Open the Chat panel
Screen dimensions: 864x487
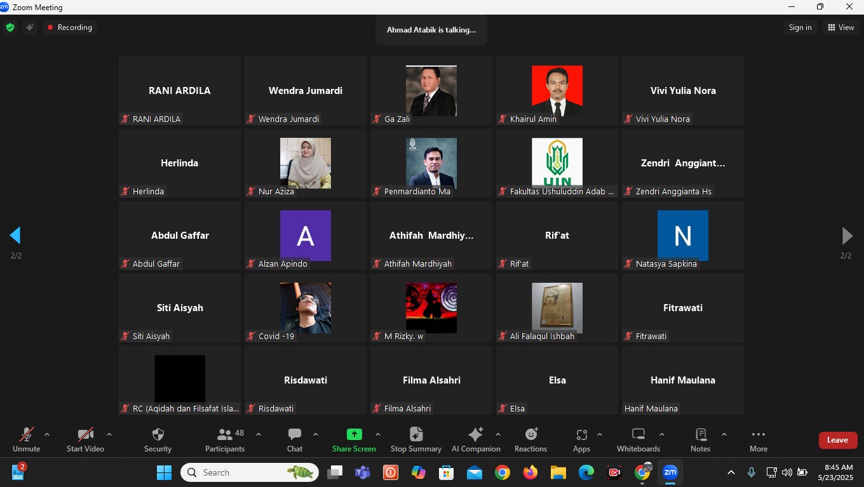click(295, 439)
